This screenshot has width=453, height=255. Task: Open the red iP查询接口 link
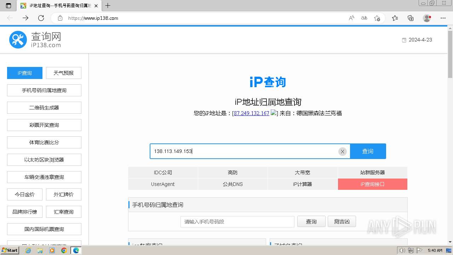(x=373, y=184)
